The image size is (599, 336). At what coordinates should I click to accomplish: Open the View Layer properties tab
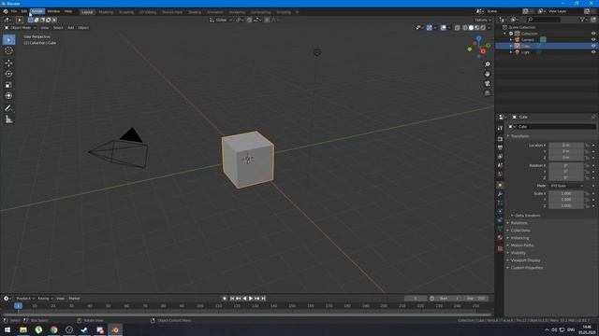(500, 157)
